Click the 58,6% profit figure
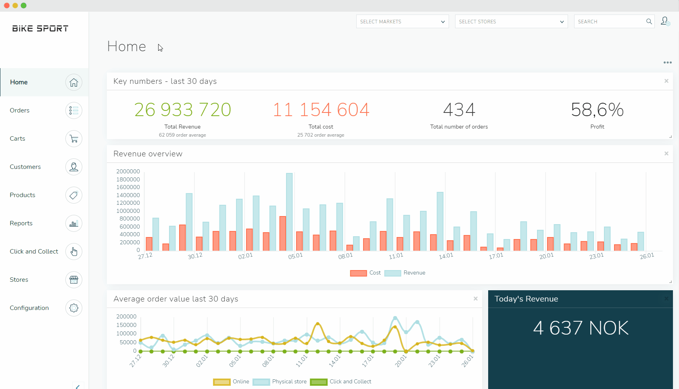The image size is (679, 389). tap(597, 110)
